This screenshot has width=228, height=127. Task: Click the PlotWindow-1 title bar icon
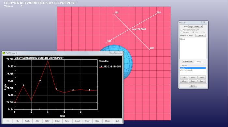tap(4, 53)
